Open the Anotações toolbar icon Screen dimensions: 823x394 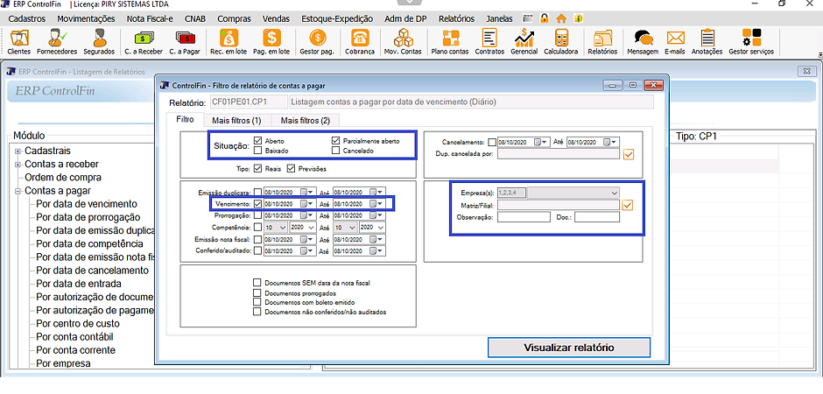(x=707, y=42)
